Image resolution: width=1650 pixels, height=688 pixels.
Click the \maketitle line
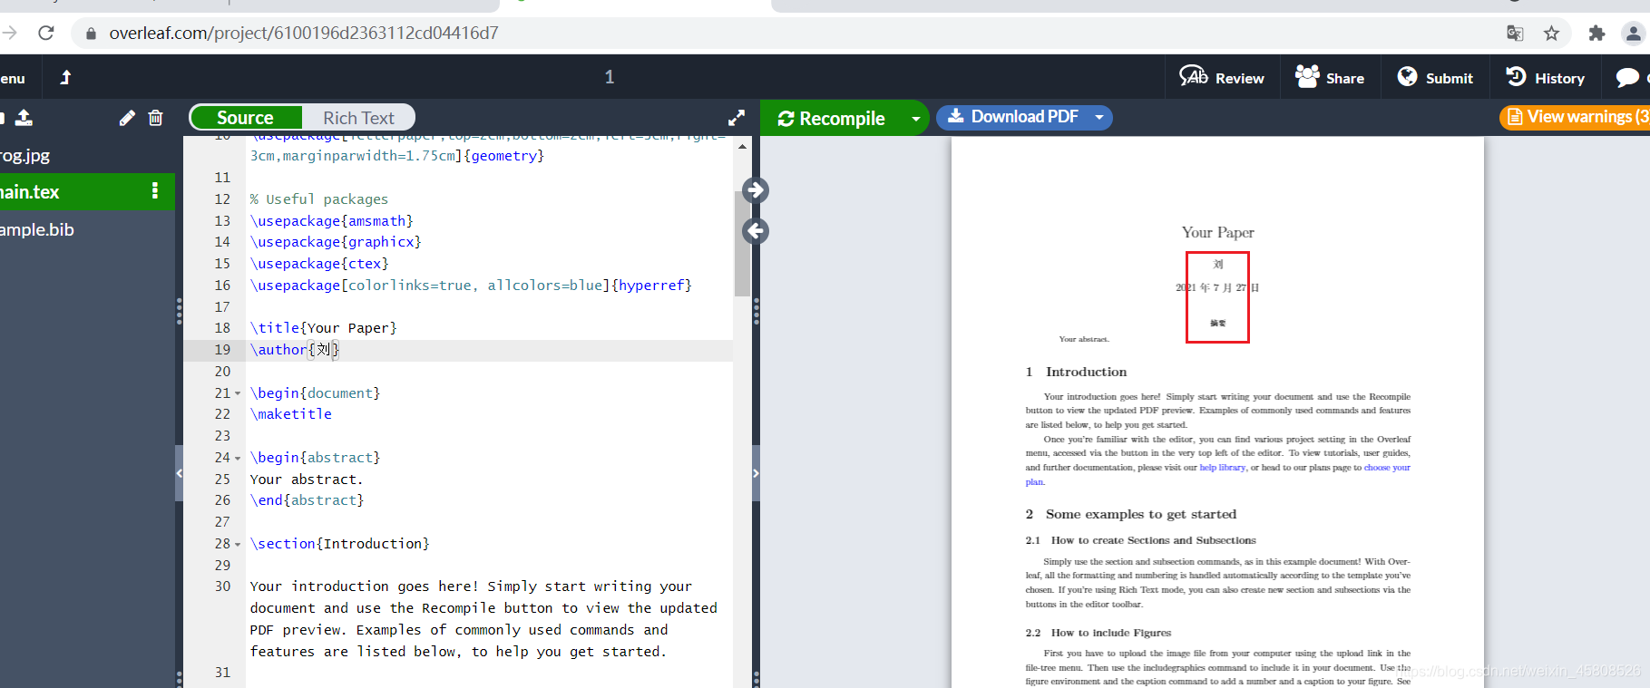[x=291, y=414]
